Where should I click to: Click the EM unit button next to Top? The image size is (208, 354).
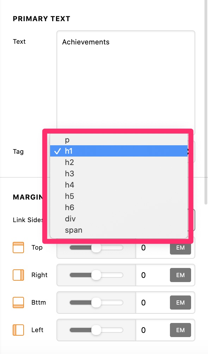[x=180, y=248]
